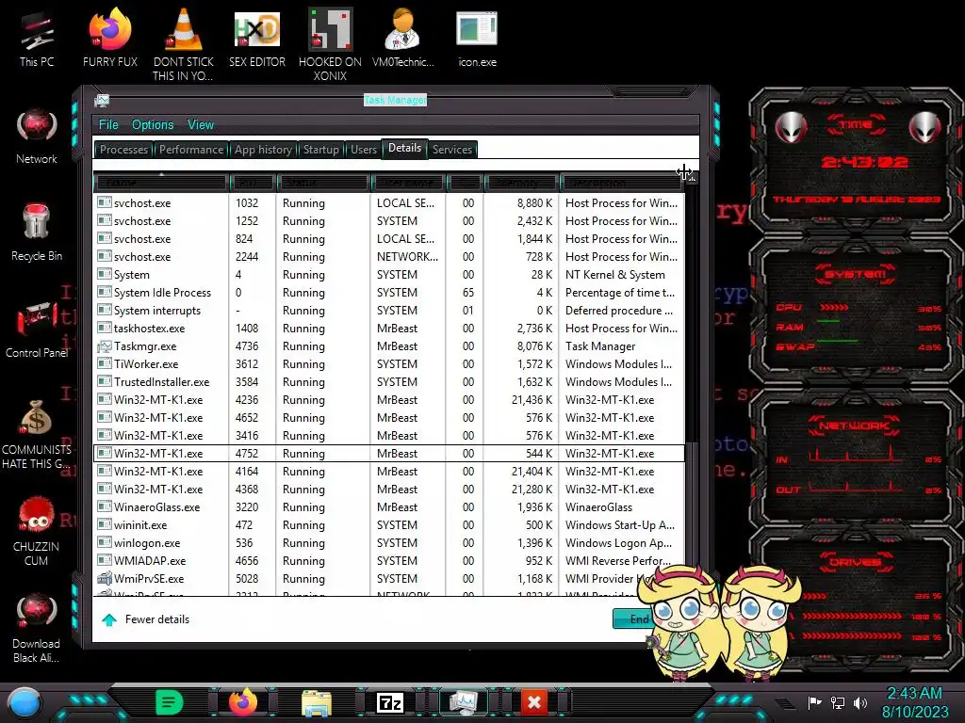Click the End task button
Viewport: 965px width, 723px height.
634,619
